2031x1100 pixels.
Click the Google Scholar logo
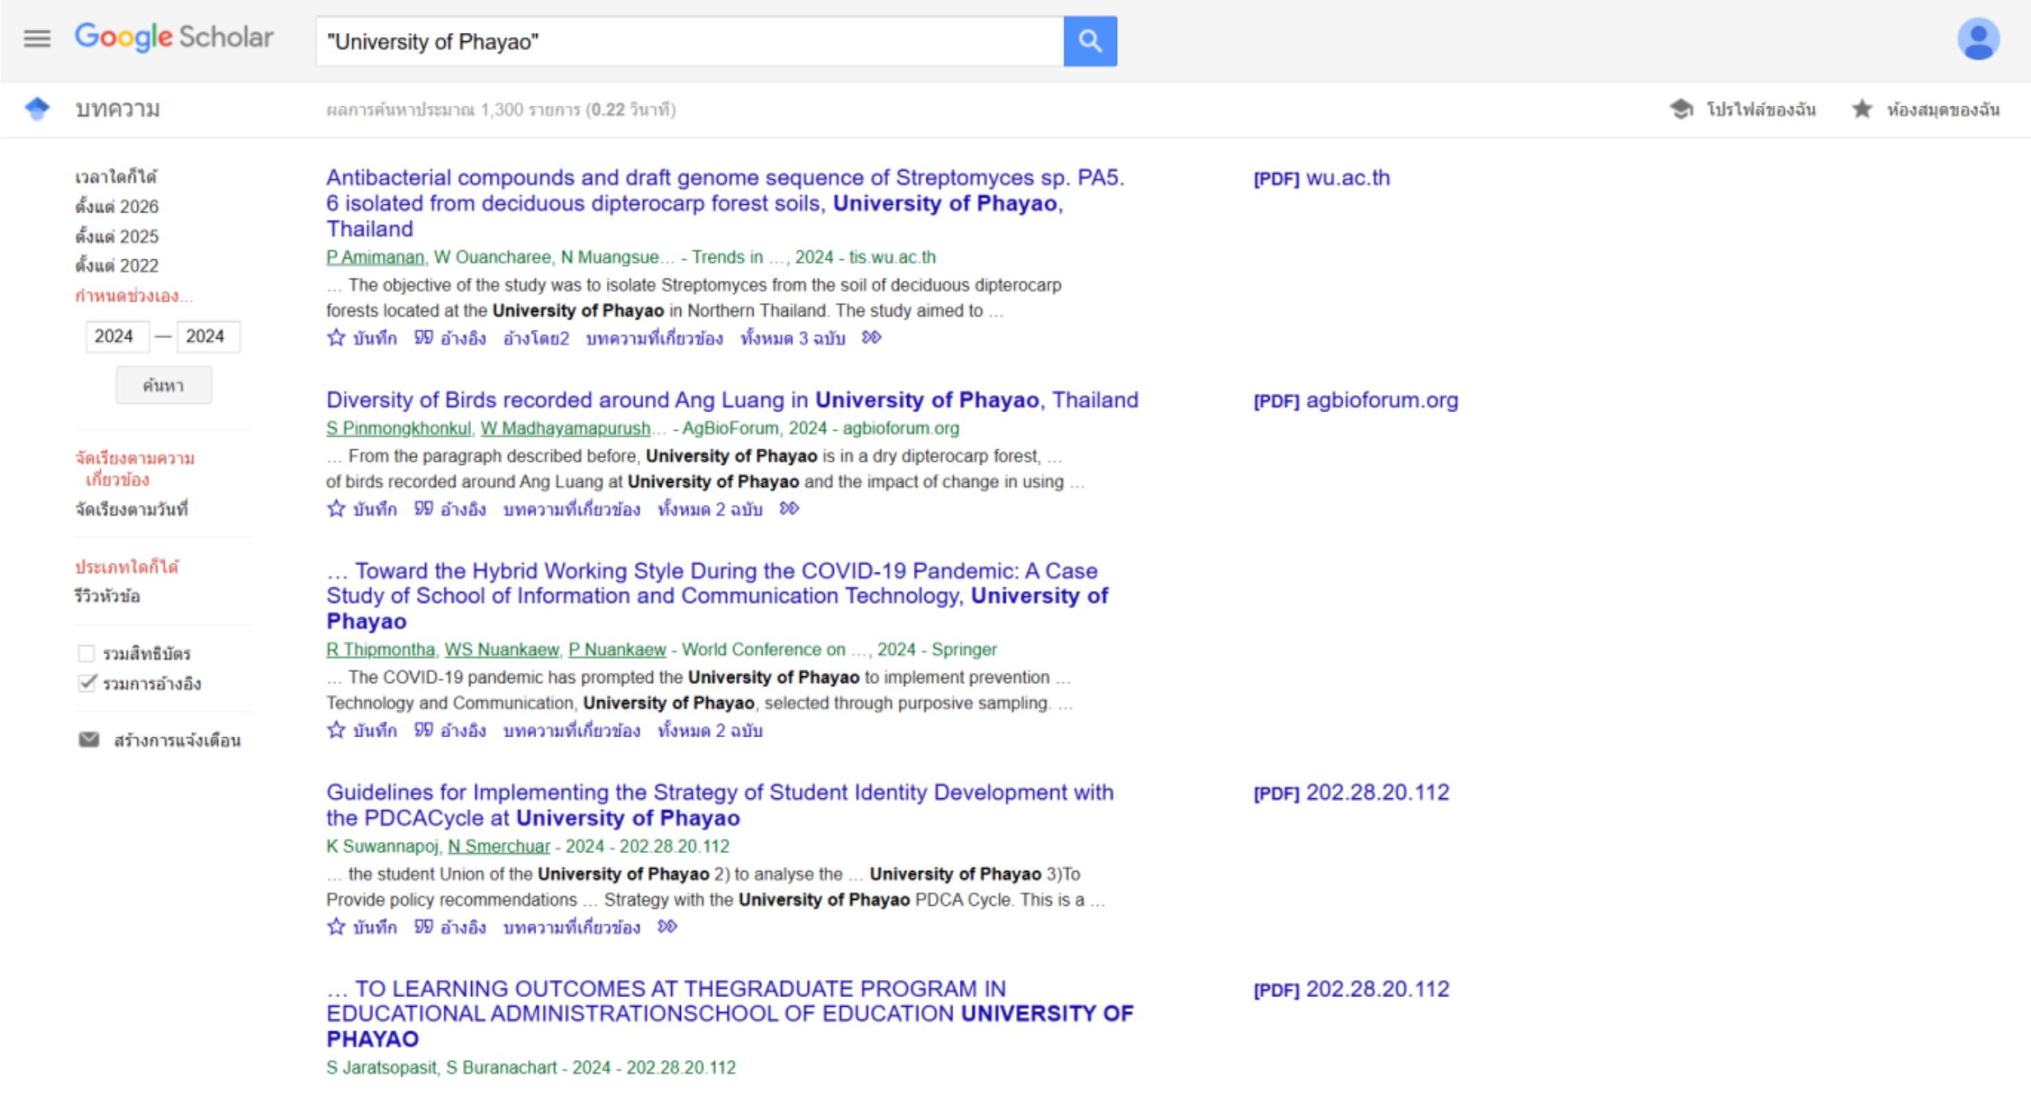coord(174,37)
